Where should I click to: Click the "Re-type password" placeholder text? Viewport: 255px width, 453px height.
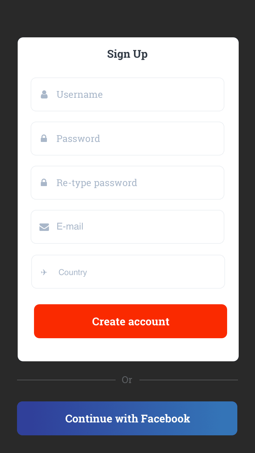click(x=97, y=183)
